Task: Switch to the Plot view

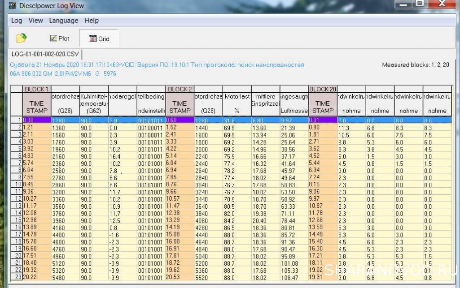Action: 59,39
